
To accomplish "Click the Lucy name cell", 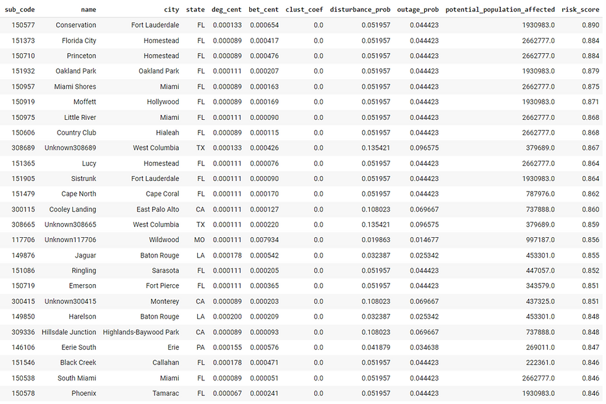I will [89, 163].
